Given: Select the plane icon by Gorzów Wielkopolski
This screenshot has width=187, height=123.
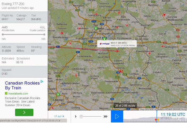Looking at the screenshot, I should click(164, 15).
